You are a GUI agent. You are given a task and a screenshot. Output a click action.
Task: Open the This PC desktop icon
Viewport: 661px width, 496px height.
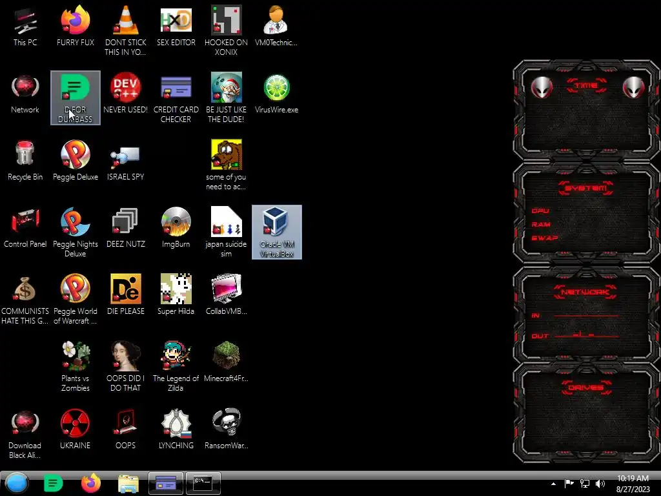(25, 26)
